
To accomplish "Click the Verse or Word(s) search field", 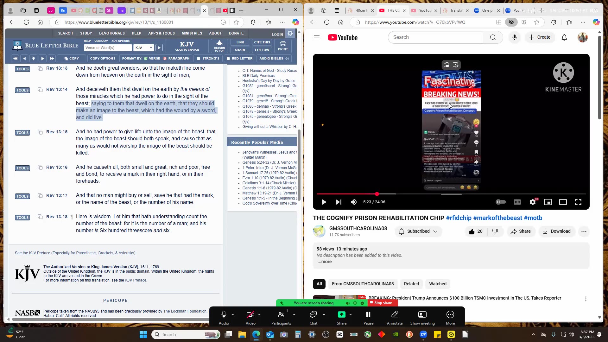I will [108, 48].
